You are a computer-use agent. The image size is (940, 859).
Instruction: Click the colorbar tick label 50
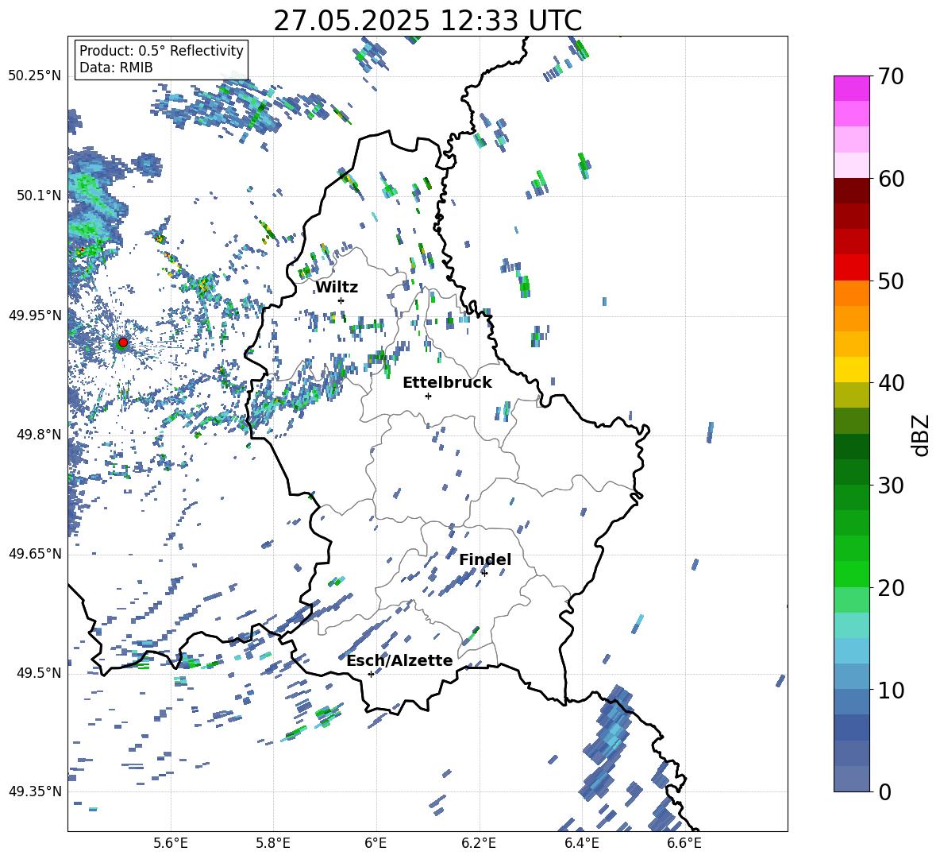(891, 281)
